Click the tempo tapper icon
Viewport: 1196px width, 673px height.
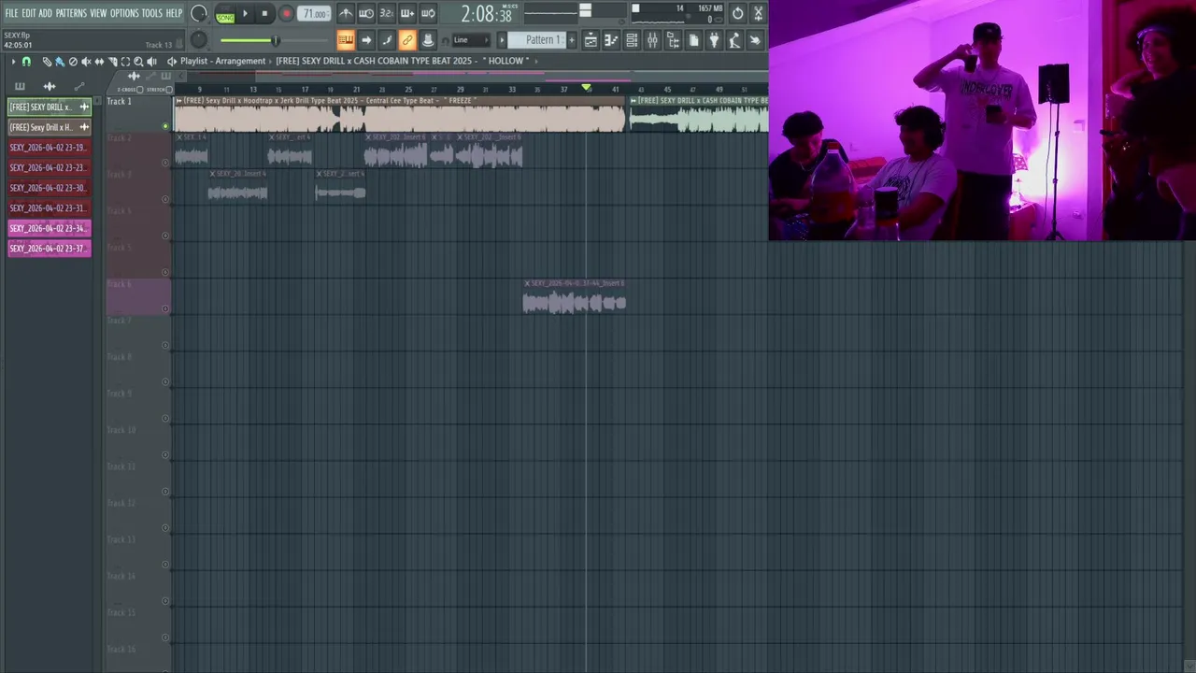[734, 40]
